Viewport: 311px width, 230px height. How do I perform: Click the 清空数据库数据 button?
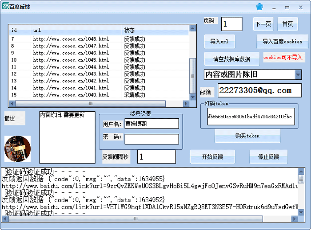click(x=231, y=59)
